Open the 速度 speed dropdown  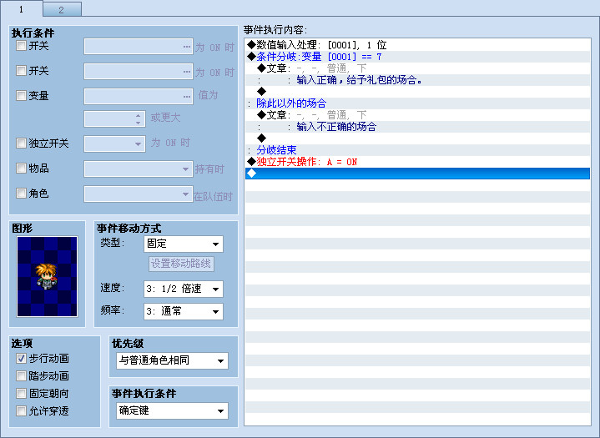coord(184,289)
